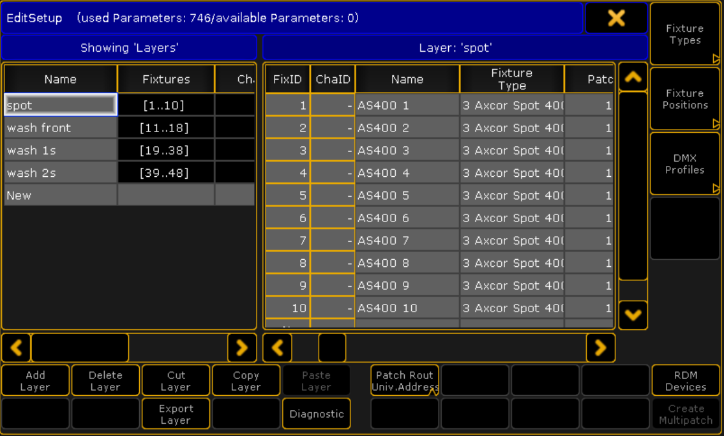Click the Fixture Type cell for AS400 8
This screenshot has width=724, height=436.
pos(512,263)
